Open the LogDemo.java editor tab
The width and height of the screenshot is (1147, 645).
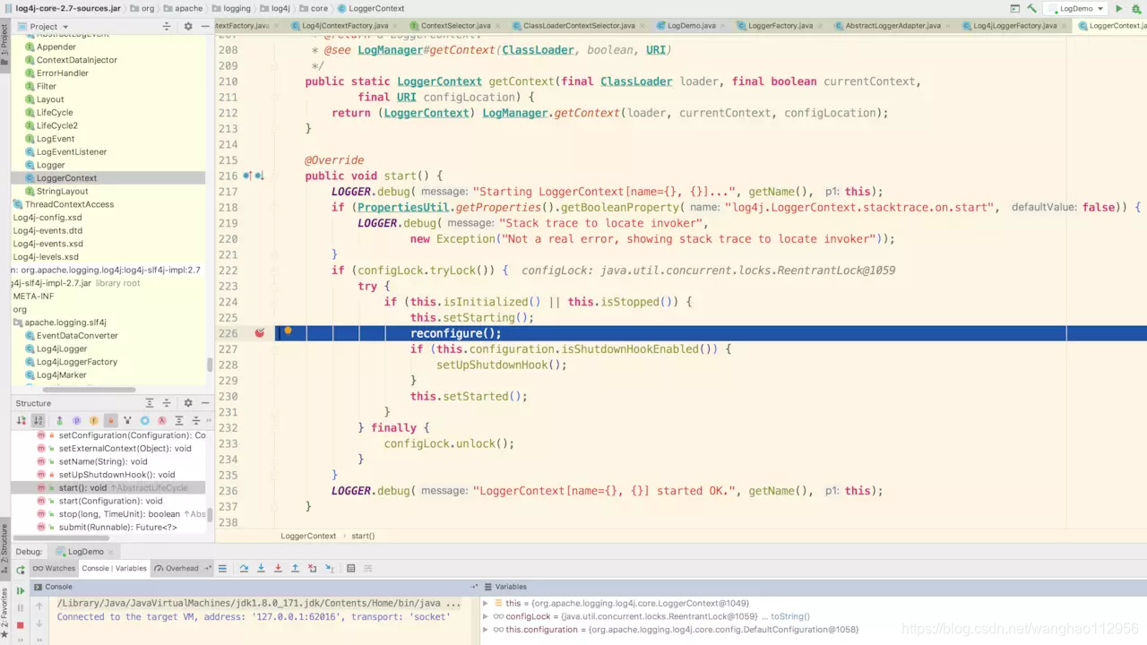coord(691,26)
